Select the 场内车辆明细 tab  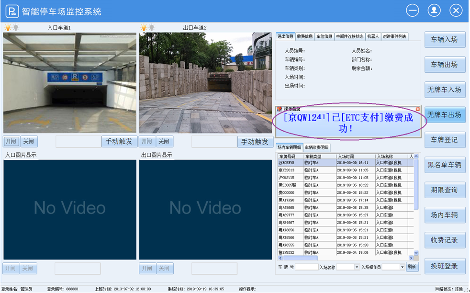coord(289,147)
